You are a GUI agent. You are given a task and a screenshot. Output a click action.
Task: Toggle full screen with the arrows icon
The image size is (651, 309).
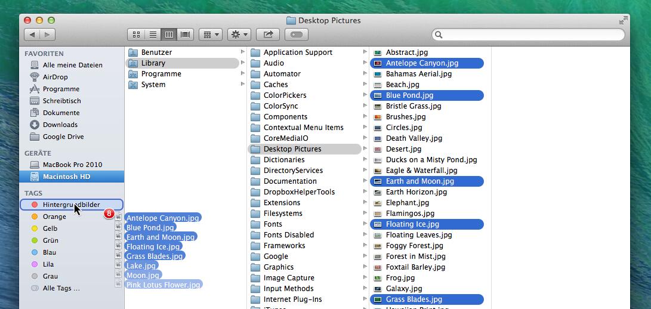click(x=623, y=20)
